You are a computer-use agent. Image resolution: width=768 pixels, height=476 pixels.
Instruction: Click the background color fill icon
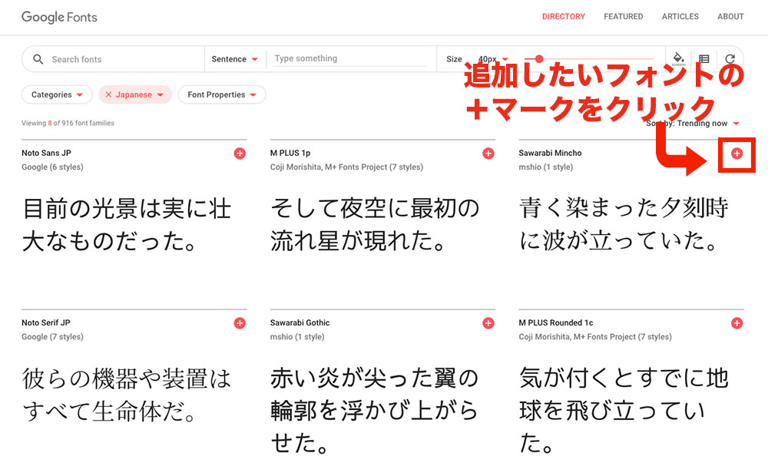[678, 58]
